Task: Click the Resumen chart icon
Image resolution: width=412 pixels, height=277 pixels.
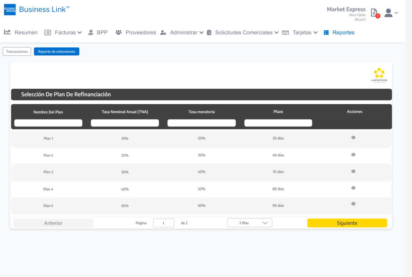Action: [7, 32]
